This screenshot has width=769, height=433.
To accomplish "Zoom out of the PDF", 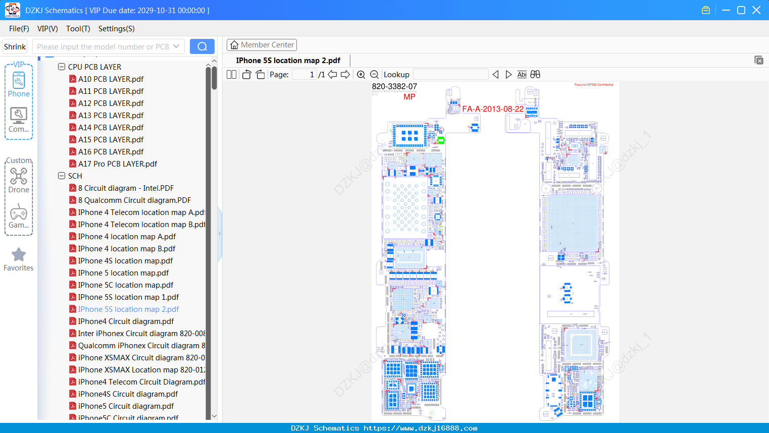I will [374, 75].
